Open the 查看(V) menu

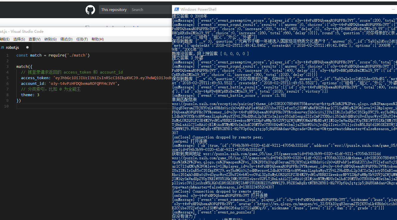click(x=35, y=39)
